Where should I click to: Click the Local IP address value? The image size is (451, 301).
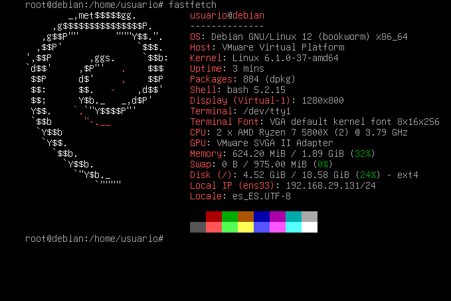(x=331, y=185)
